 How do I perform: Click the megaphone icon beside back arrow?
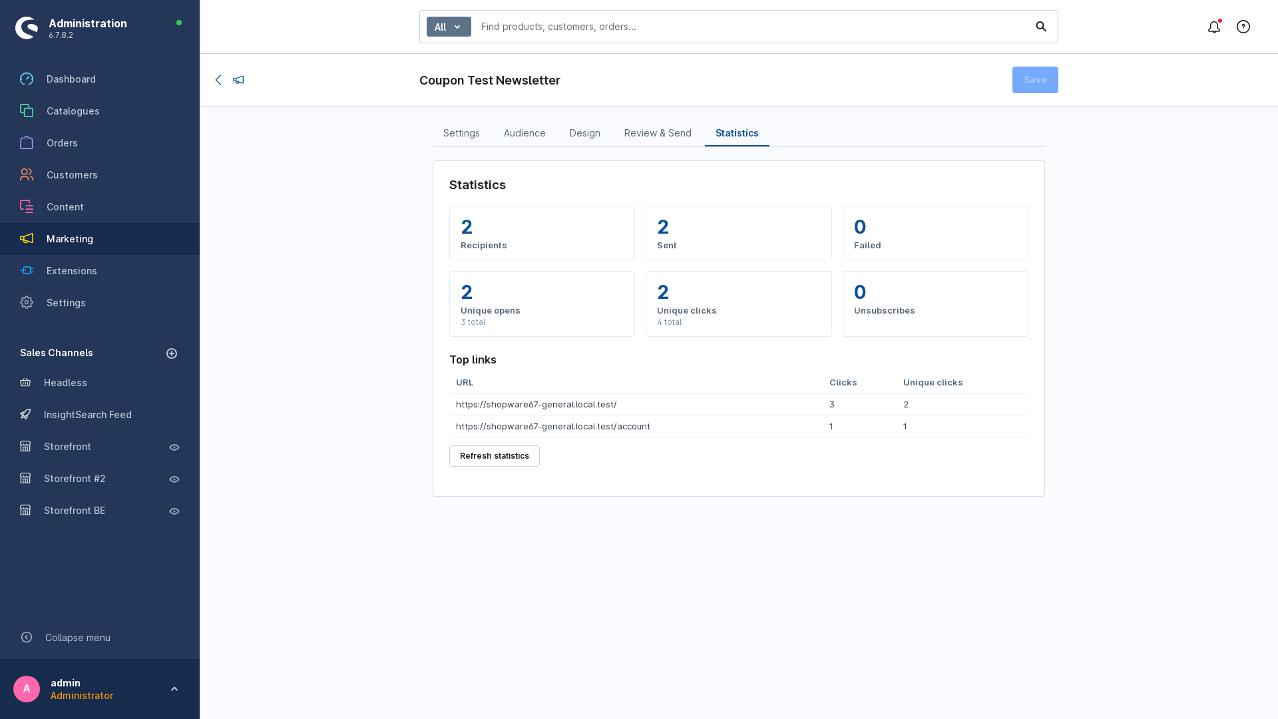coord(238,80)
